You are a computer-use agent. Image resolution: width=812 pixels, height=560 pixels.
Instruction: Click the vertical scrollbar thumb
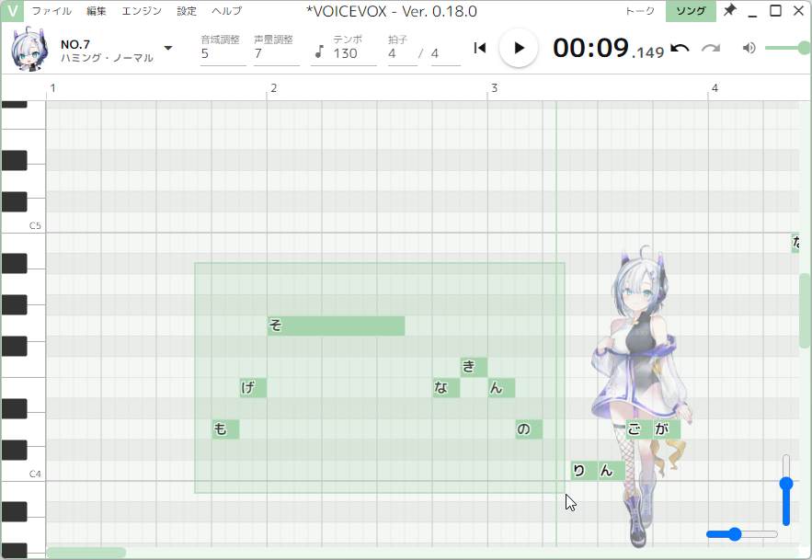coord(805,311)
